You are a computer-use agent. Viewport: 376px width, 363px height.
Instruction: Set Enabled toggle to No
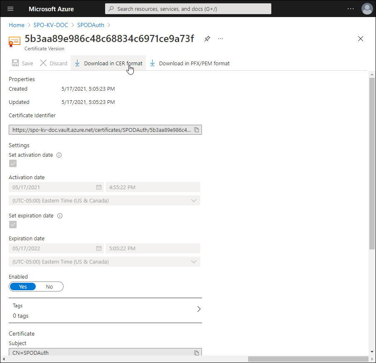49,286
